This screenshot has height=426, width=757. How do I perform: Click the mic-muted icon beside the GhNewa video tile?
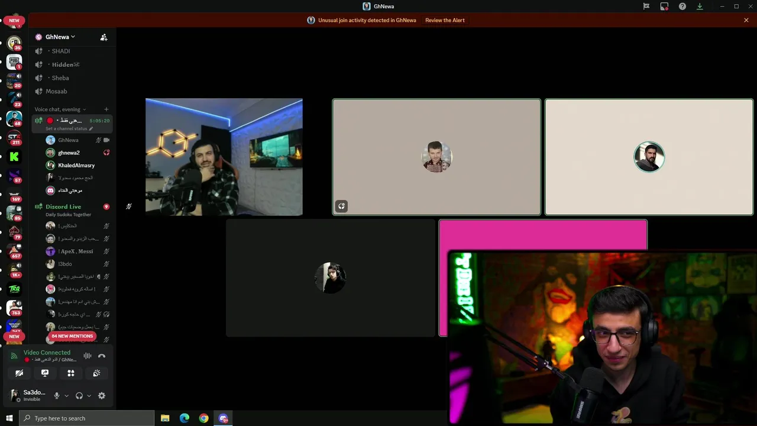[128, 206]
